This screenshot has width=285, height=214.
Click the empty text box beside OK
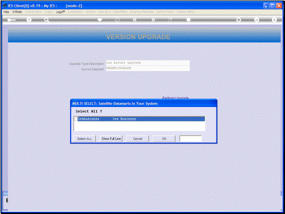(191, 139)
